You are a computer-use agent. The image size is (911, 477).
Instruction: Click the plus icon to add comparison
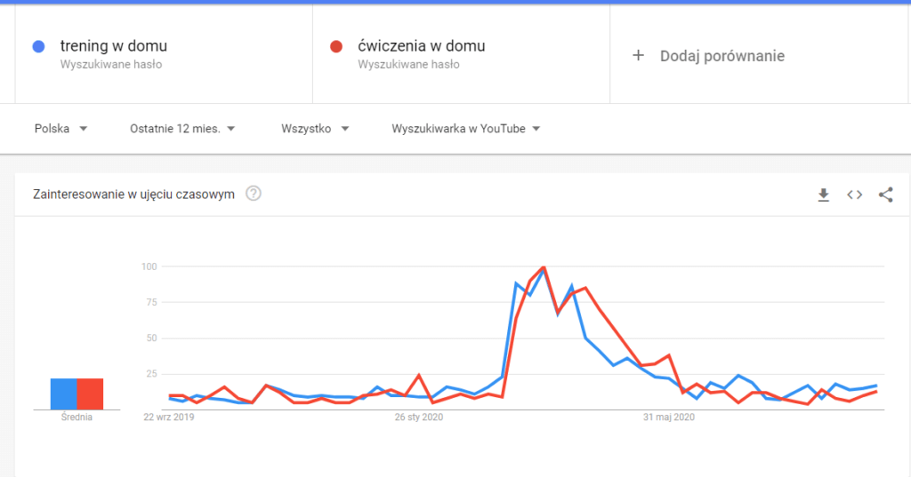click(637, 56)
